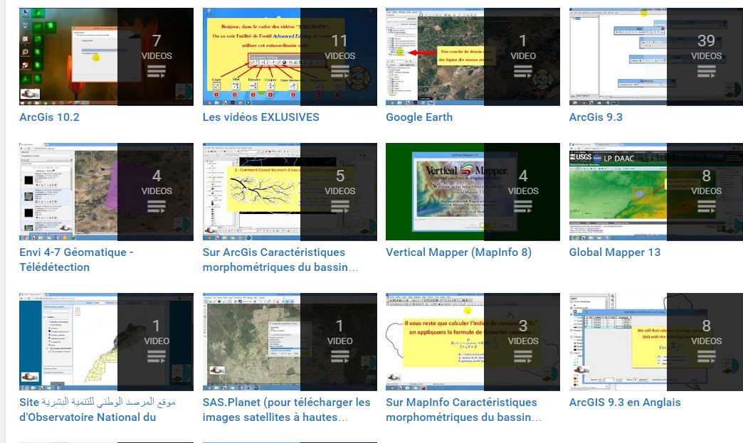
Task: Click the playlist icon on the Google Earth overlay
Action: pos(522,72)
